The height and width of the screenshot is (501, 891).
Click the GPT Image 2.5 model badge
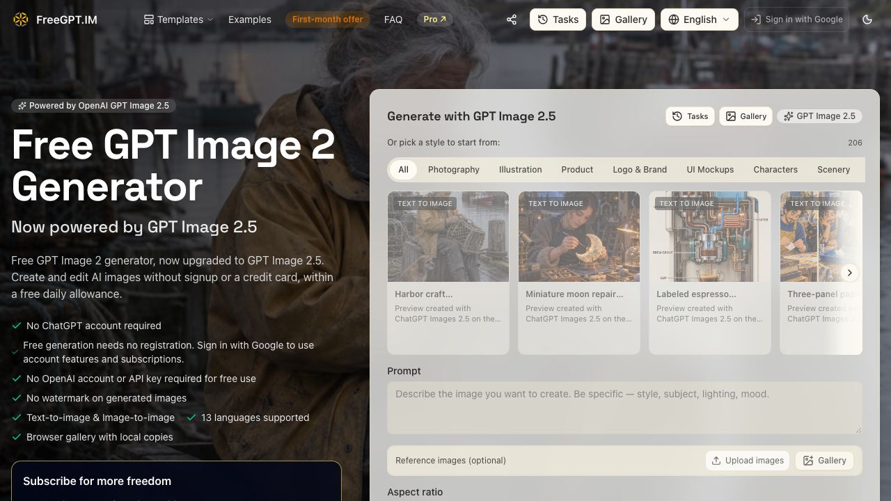(819, 116)
